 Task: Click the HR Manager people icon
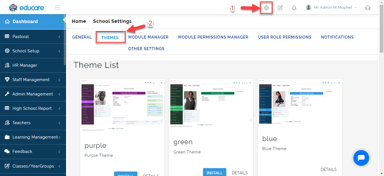click(7, 65)
